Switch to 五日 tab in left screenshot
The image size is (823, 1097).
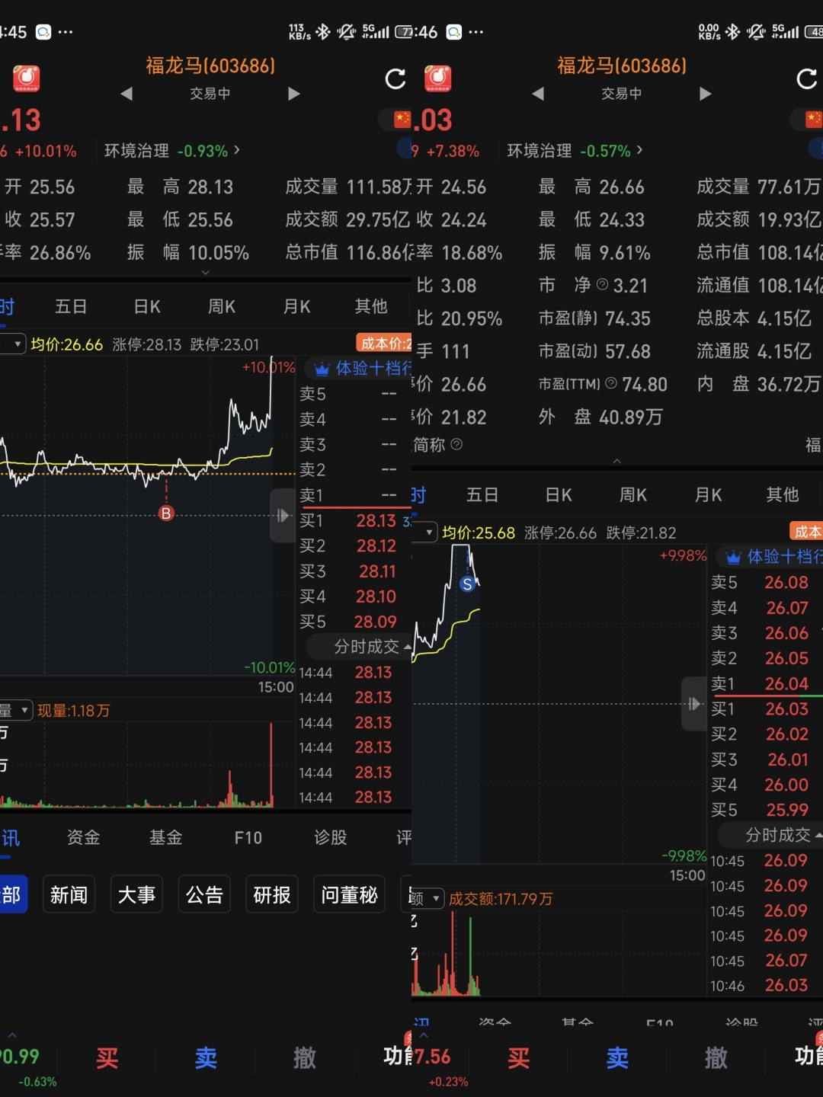[71, 306]
